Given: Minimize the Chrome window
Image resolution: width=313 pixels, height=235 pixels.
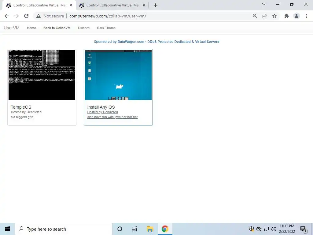Looking at the screenshot, I should [x=278, y=4].
